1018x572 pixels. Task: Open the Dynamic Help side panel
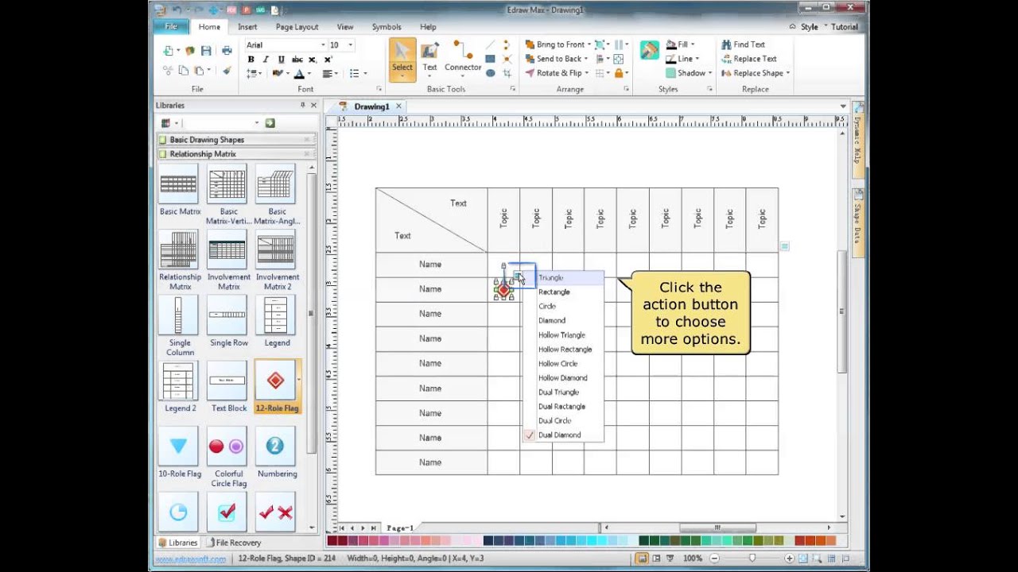point(858,140)
